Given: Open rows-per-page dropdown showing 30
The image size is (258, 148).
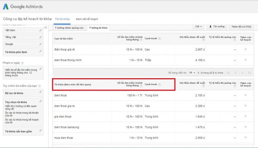Looking at the screenshot, I should (192, 72).
